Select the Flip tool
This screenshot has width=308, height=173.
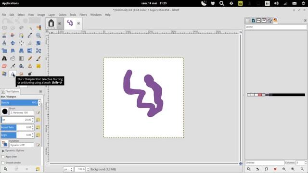coord(30,51)
